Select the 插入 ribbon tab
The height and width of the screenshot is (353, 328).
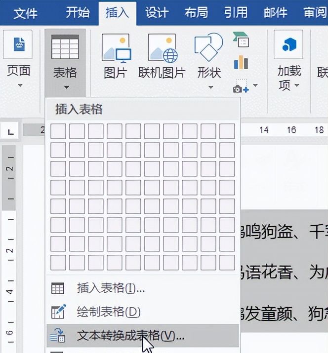click(117, 12)
